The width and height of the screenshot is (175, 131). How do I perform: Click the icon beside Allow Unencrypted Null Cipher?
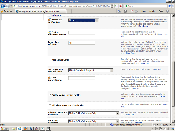point(54,105)
